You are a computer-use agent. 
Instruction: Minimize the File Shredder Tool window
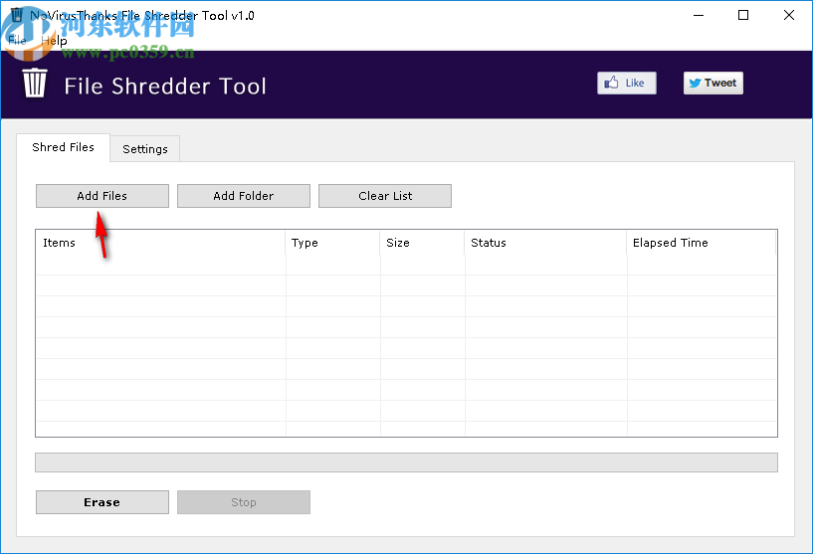coord(699,16)
